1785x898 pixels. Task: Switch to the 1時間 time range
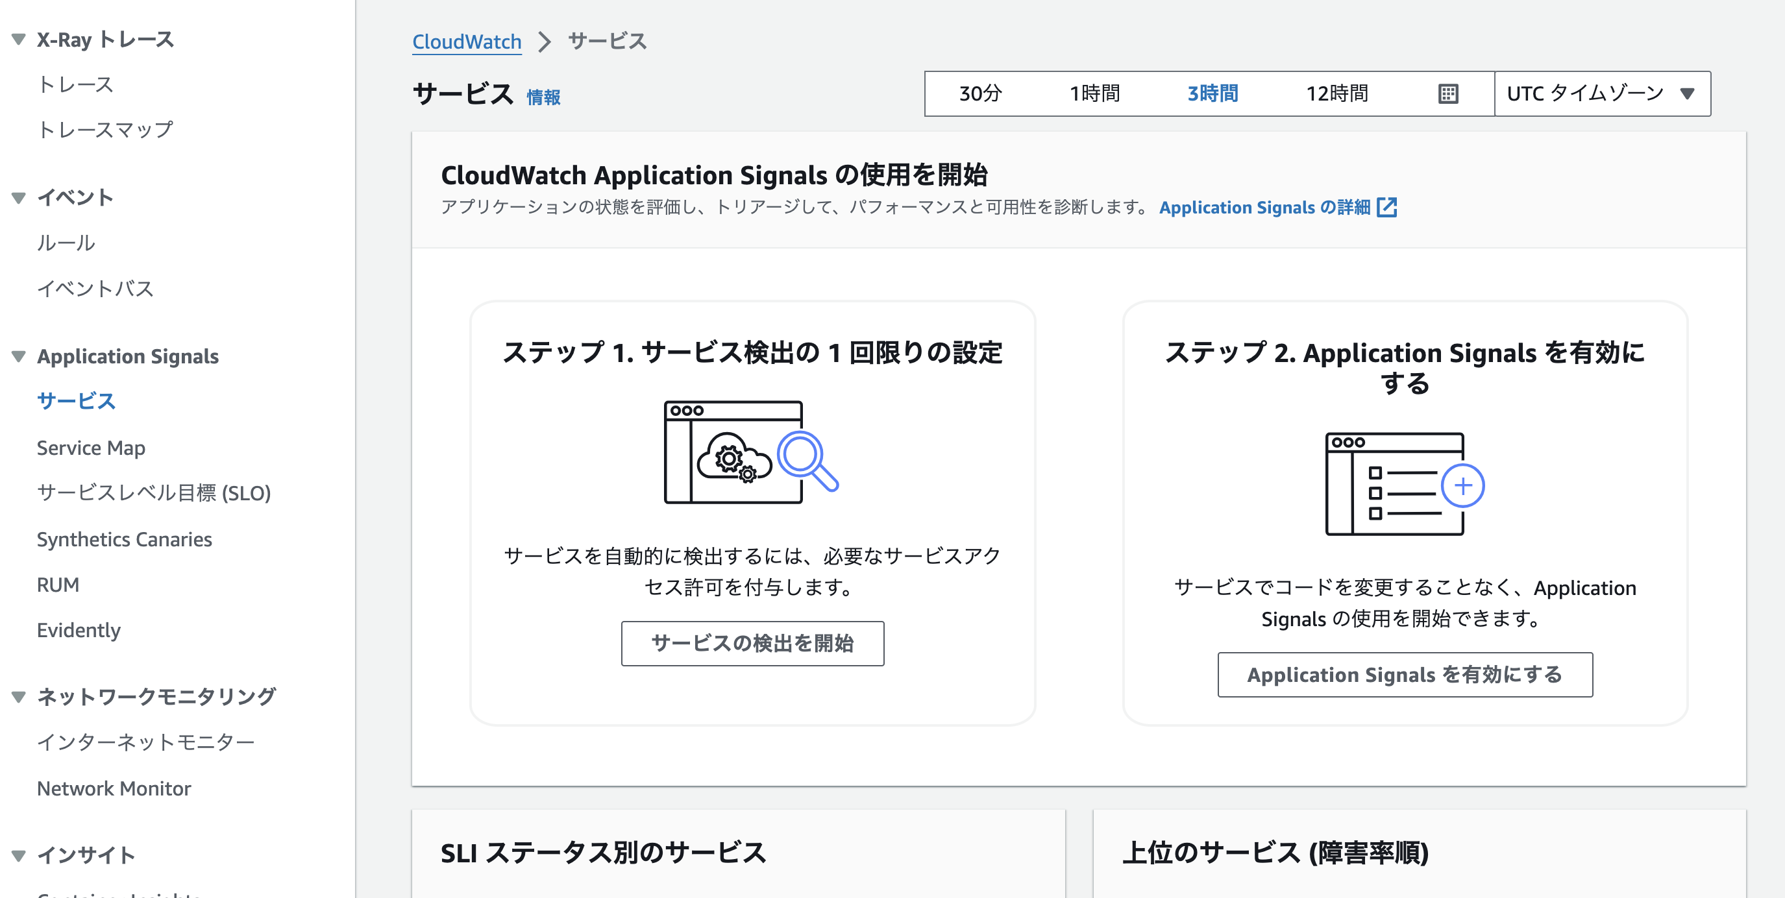pos(1094,93)
